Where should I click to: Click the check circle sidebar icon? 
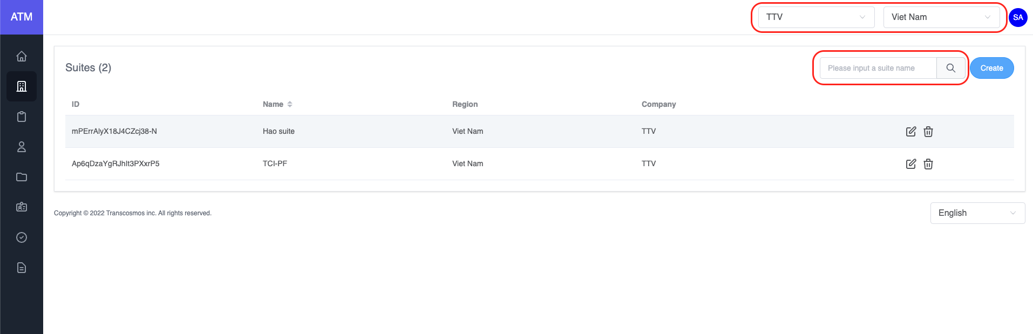tap(22, 237)
